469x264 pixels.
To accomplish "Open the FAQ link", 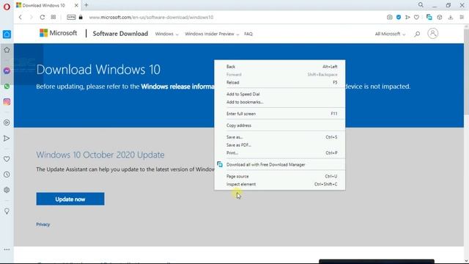I will [x=248, y=34].
